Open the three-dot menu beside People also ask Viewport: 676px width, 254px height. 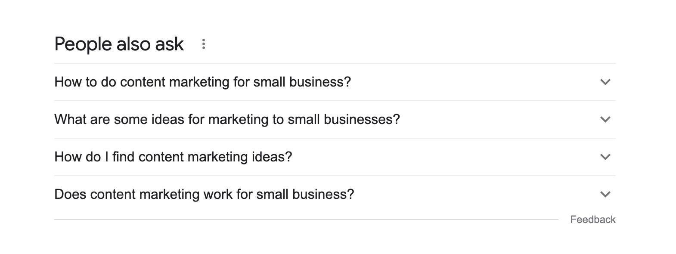point(203,44)
